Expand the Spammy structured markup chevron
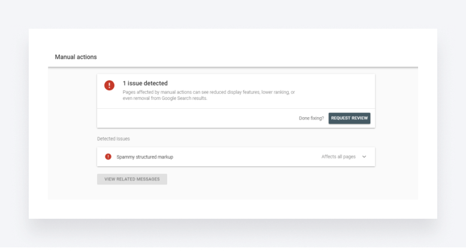466x251 pixels. pyautogui.click(x=364, y=157)
